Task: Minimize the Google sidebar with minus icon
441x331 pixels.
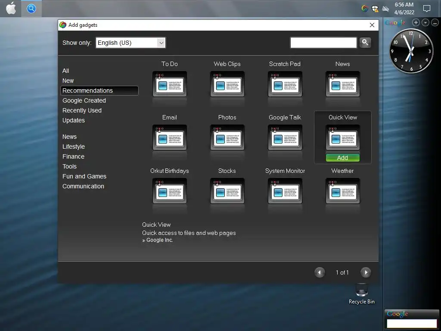Action: 435,22
